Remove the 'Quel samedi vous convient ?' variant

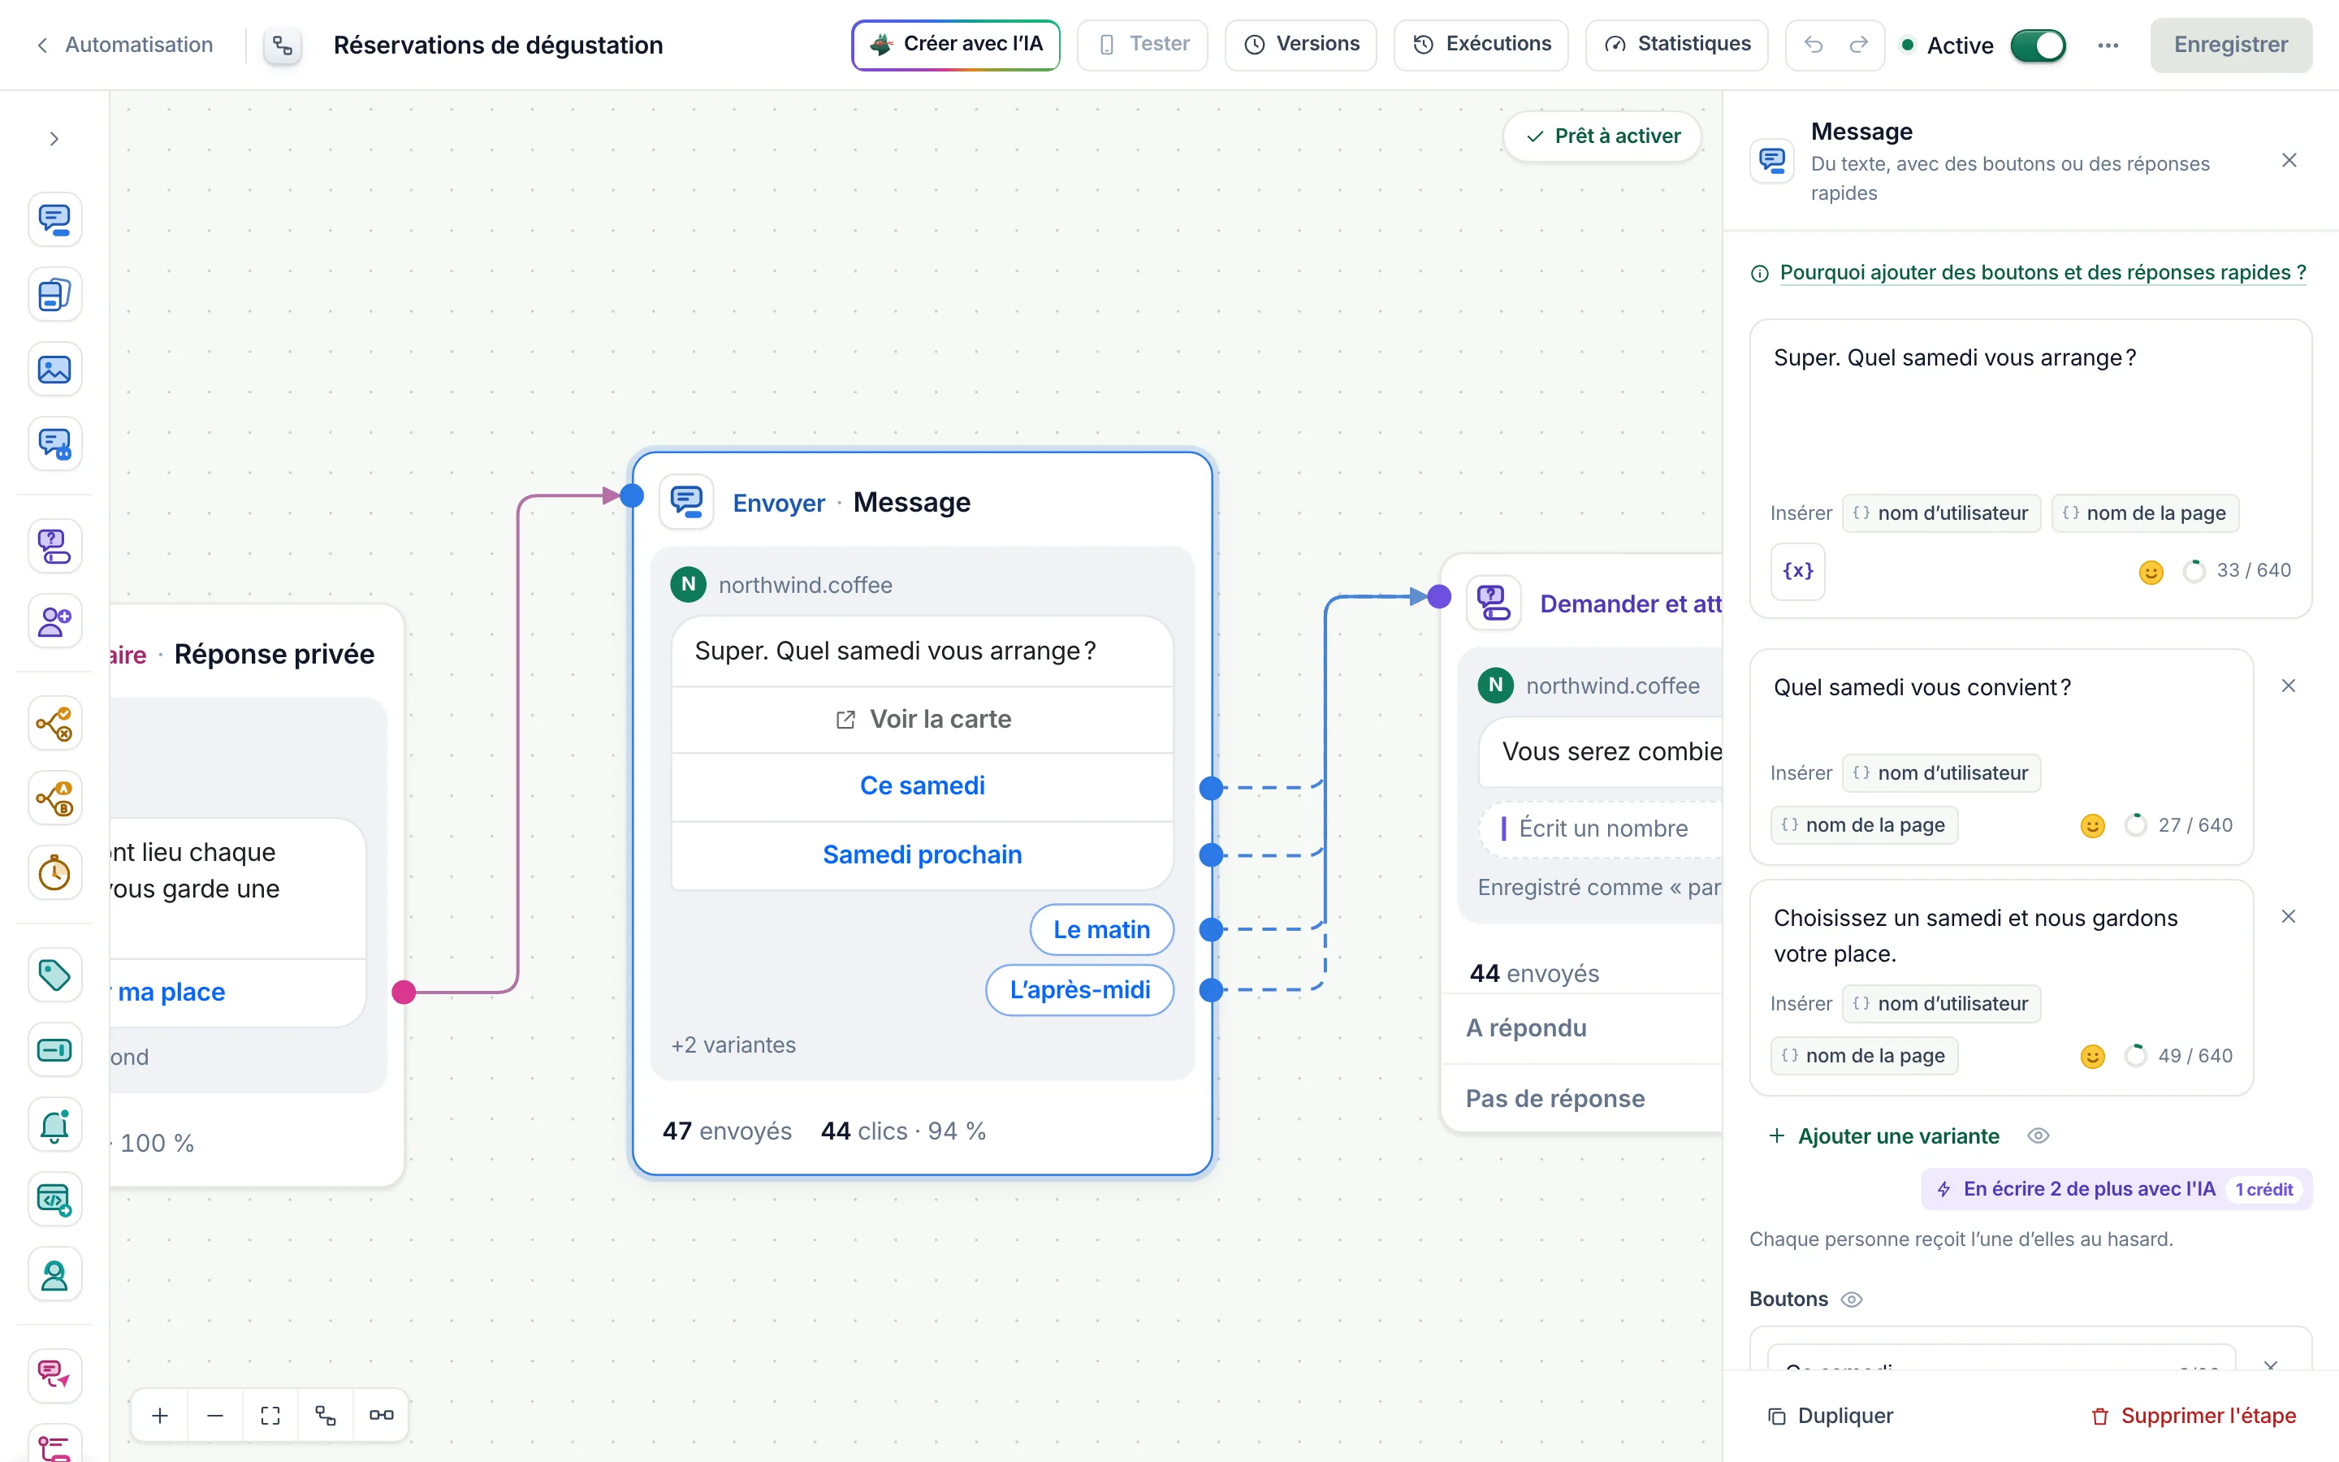pos(2288,686)
